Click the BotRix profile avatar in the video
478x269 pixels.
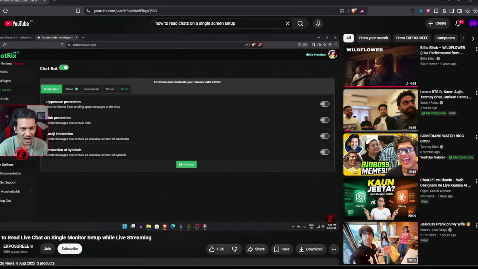(x=332, y=55)
